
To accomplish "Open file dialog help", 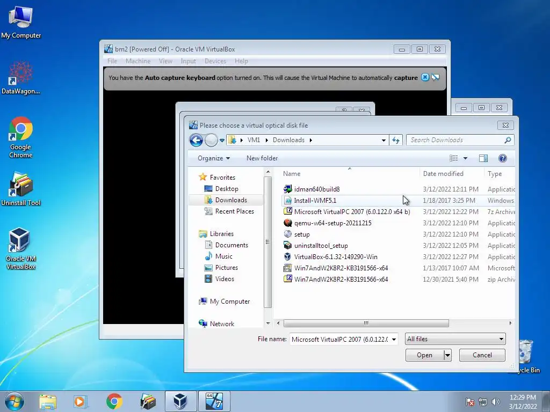I will (x=503, y=158).
